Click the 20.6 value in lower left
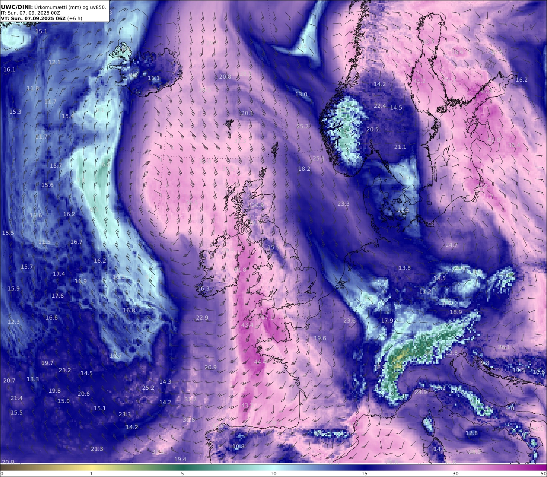 [84, 394]
